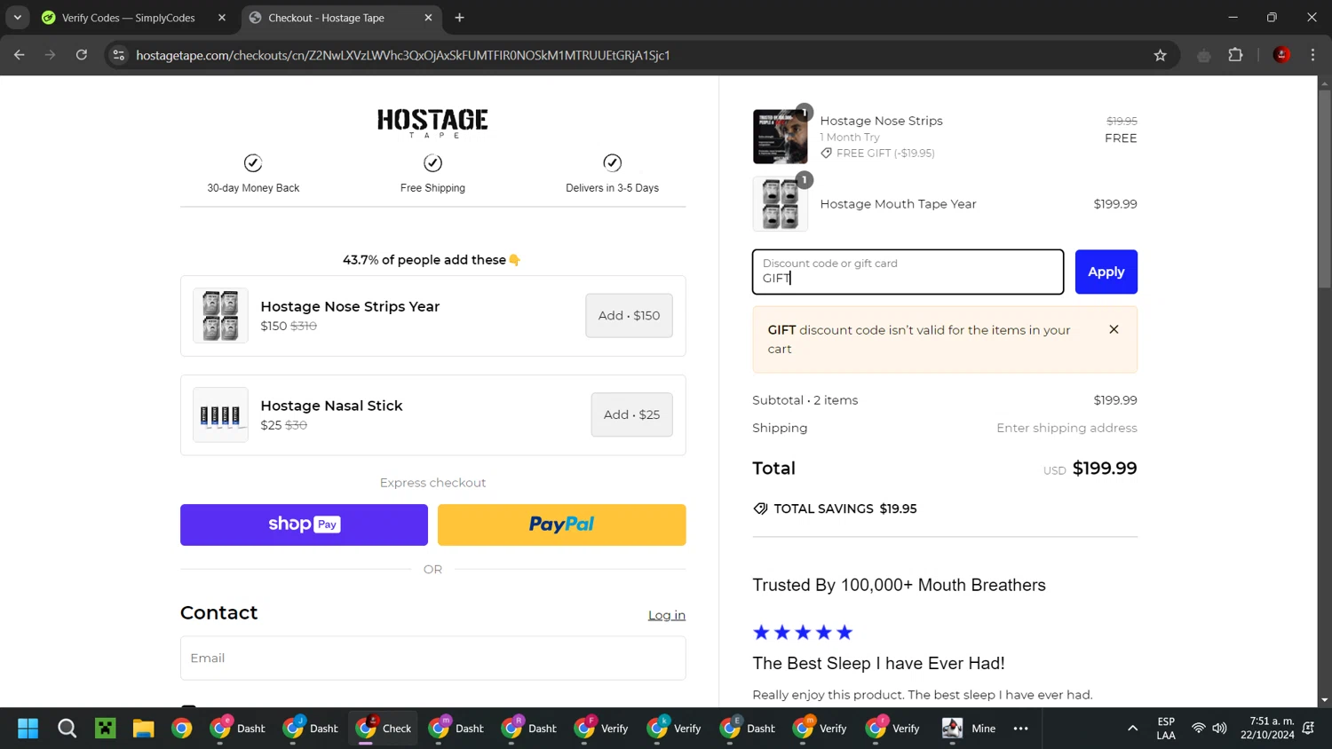
Task: Select the 'Express checkout' label
Action: coord(432,483)
